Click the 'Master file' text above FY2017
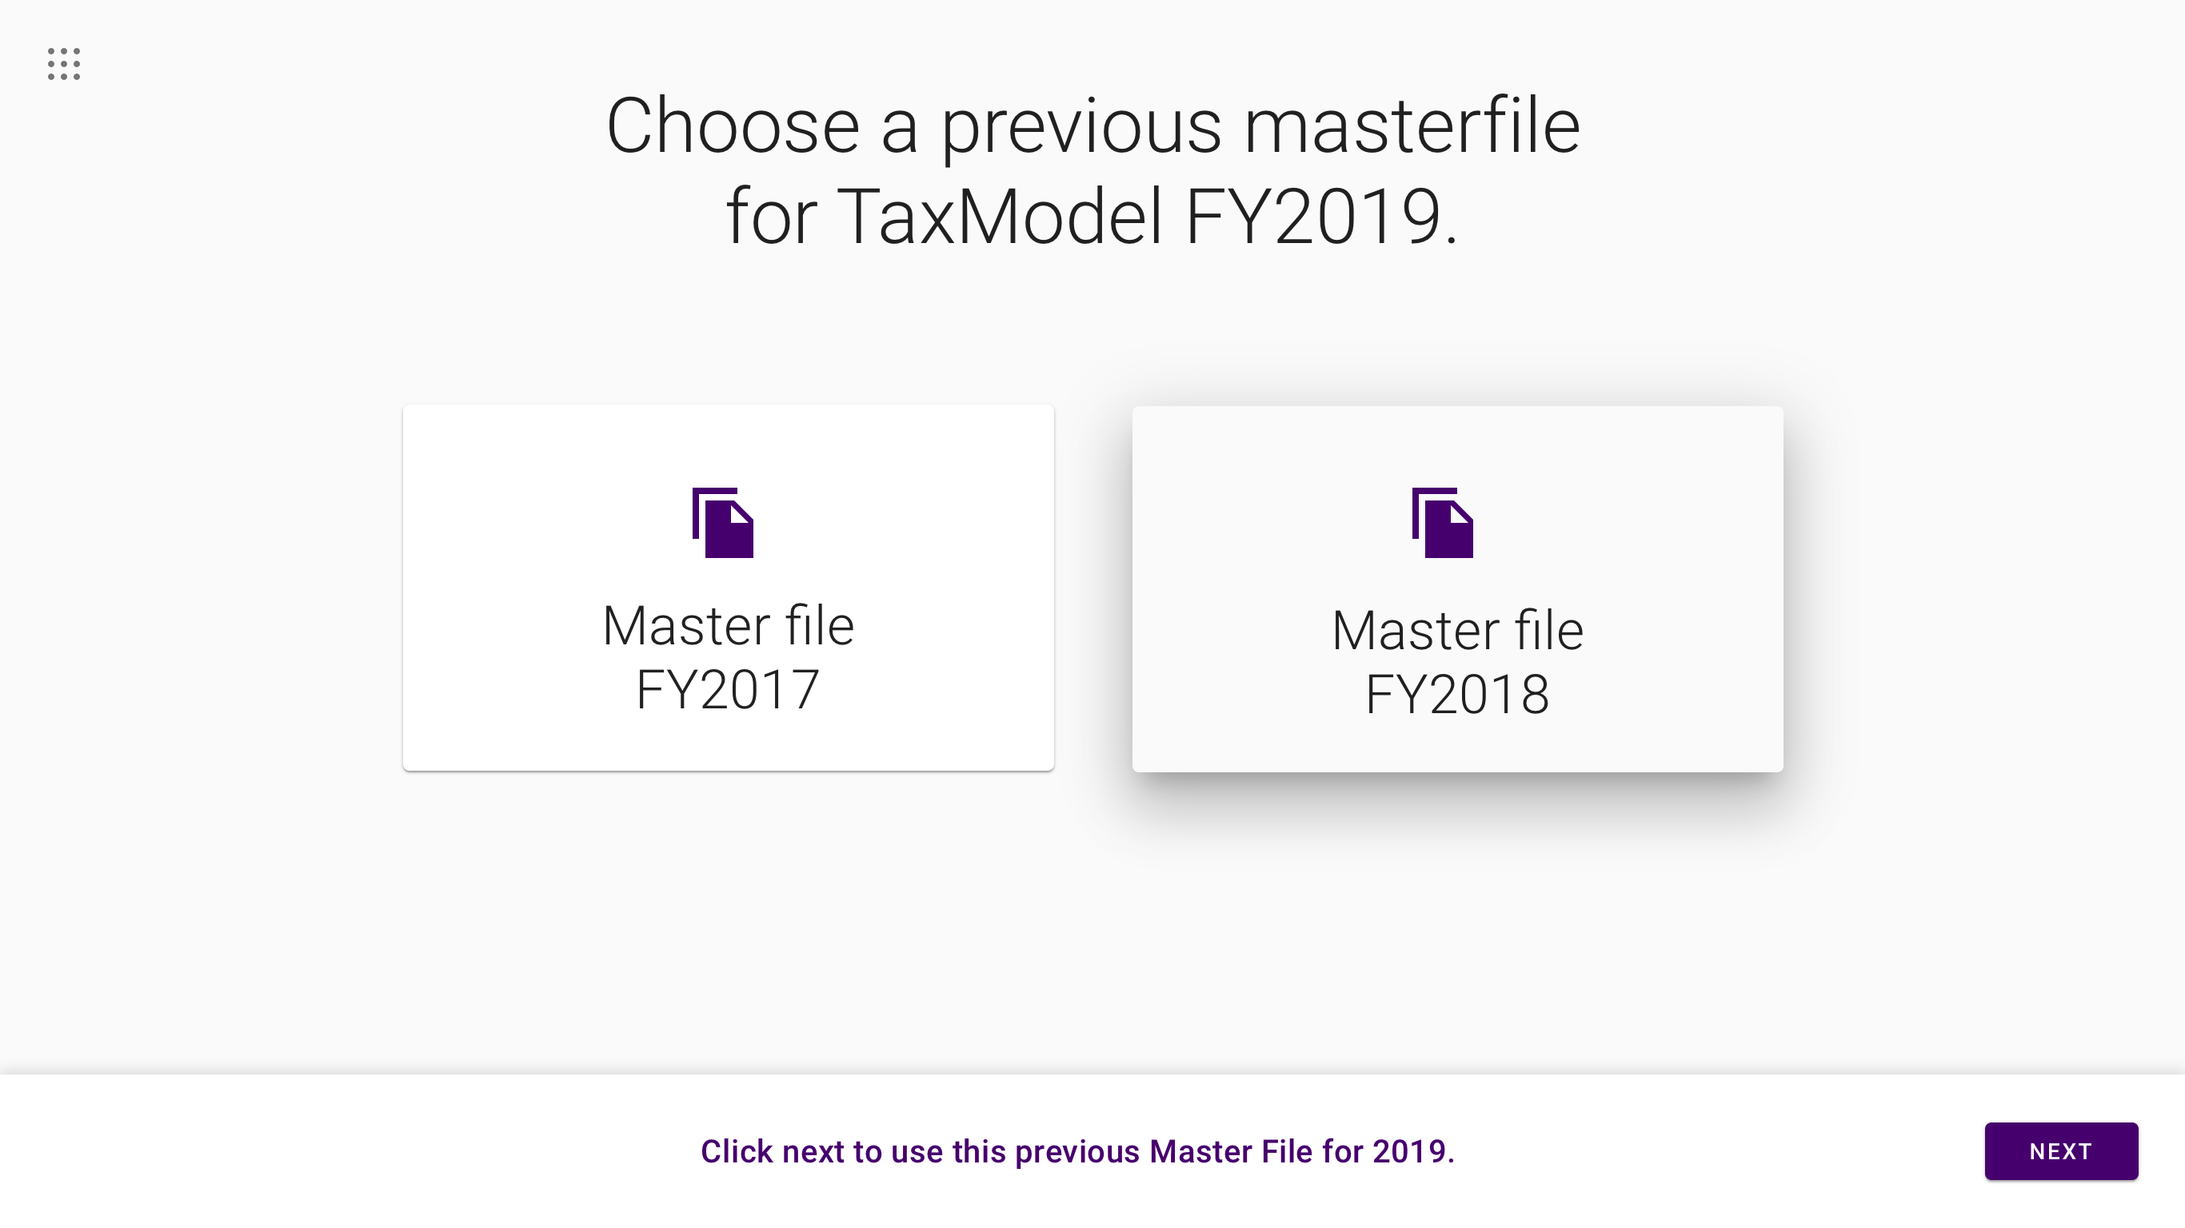 pos(728,626)
